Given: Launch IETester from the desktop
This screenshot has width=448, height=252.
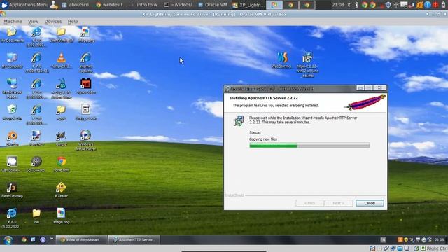Looking at the screenshot, I should [x=61, y=190].
